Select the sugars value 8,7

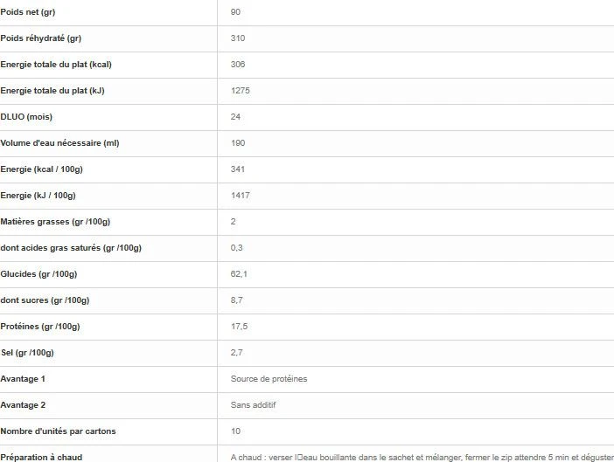236,300
